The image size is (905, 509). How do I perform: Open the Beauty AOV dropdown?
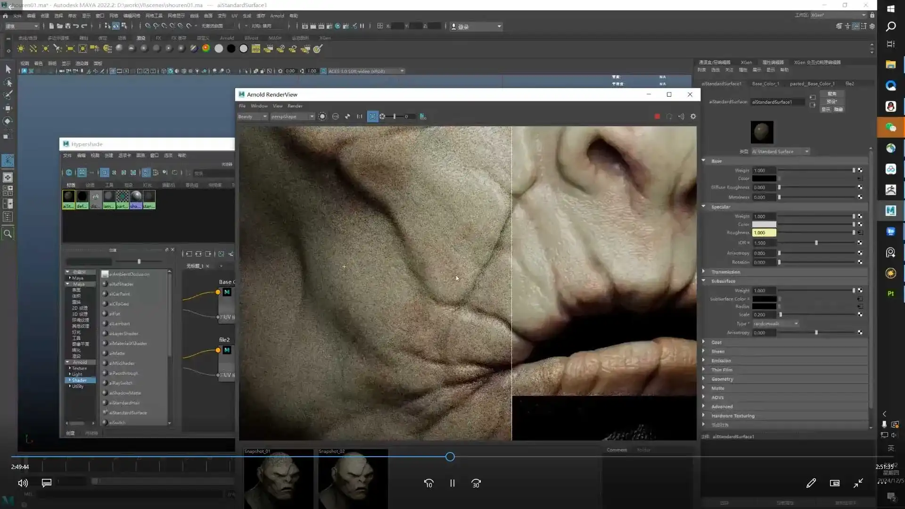(252, 116)
